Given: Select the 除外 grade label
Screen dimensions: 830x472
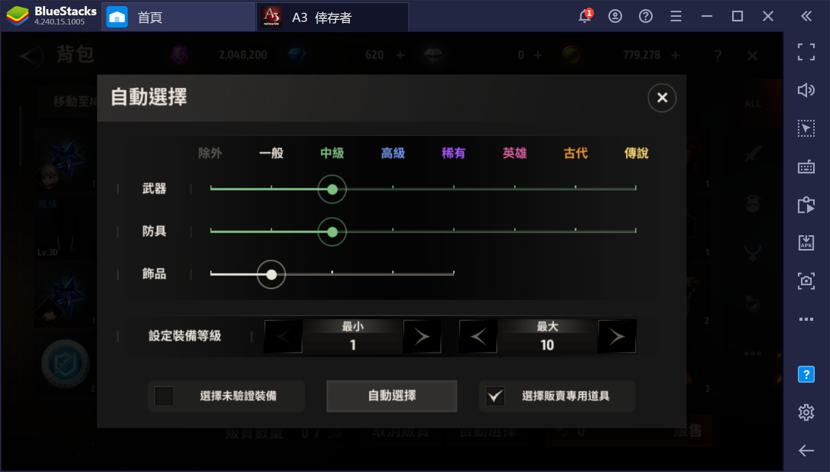Looking at the screenshot, I should tap(210, 153).
